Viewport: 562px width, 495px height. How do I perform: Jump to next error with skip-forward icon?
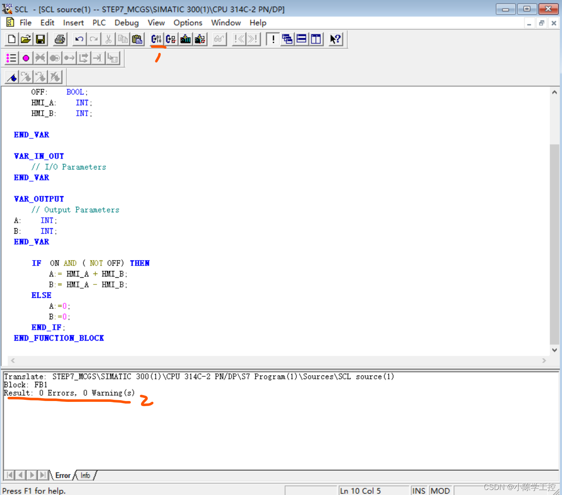tap(252, 39)
